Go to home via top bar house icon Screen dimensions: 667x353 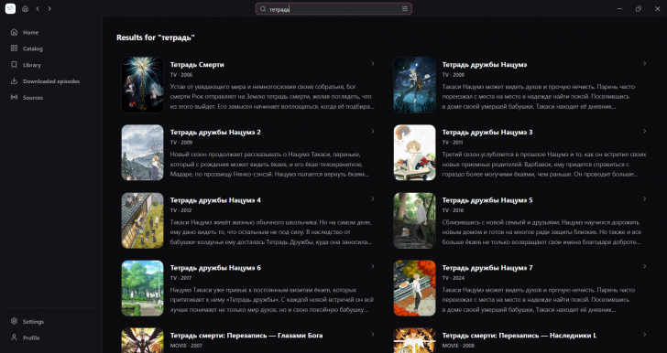point(25,8)
